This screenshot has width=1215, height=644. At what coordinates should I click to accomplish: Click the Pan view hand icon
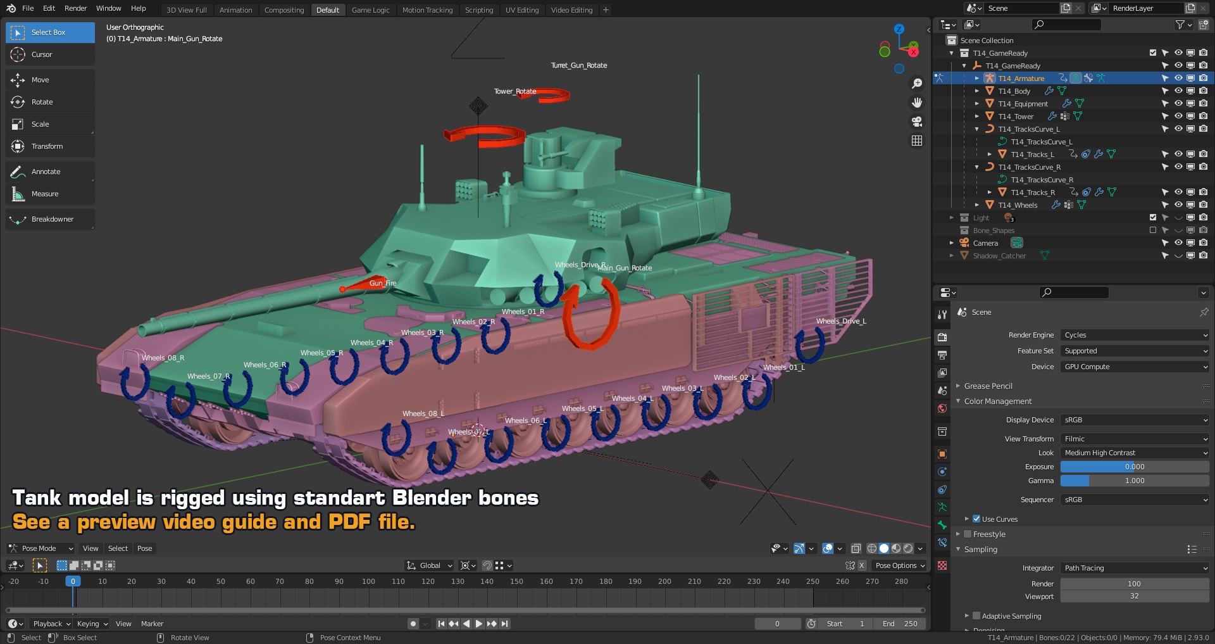tap(917, 103)
